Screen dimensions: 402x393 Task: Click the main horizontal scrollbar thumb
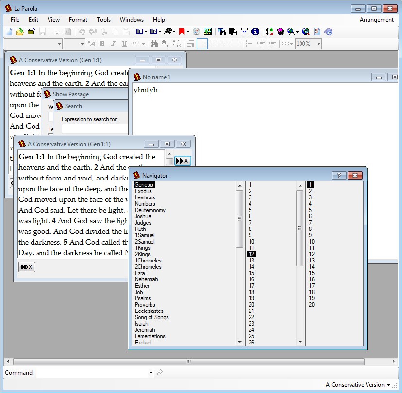coord(189,362)
